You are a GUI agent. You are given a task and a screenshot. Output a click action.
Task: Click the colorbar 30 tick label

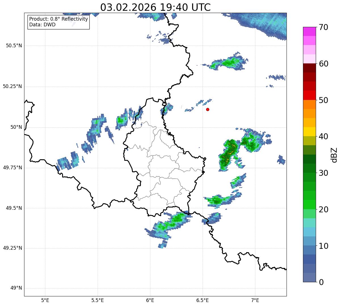coord(323,173)
